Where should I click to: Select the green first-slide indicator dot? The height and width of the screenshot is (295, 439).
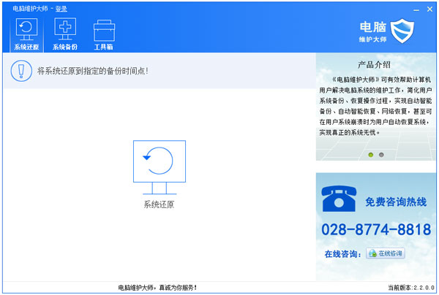[371, 155]
